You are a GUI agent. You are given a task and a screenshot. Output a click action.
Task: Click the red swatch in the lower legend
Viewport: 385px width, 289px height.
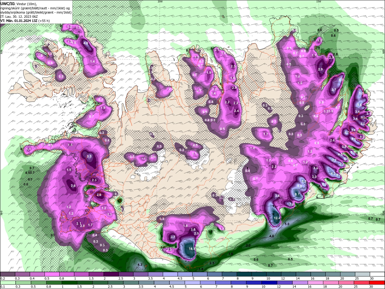(377, 282)
